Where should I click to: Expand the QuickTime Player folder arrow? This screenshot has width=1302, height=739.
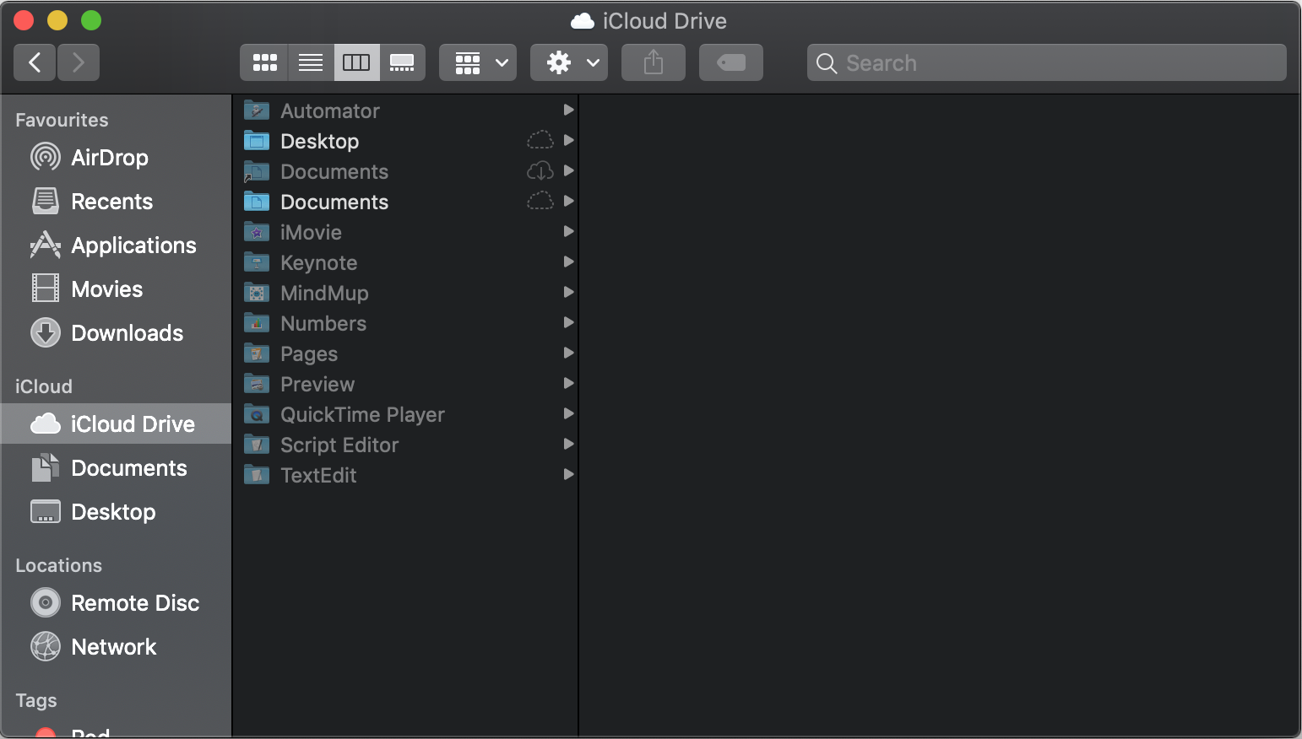(x=568, y=413)
